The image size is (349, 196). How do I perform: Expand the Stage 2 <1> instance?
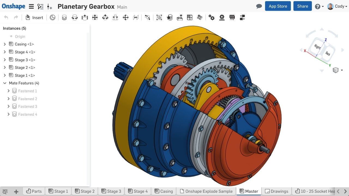(x=5, y=68)
